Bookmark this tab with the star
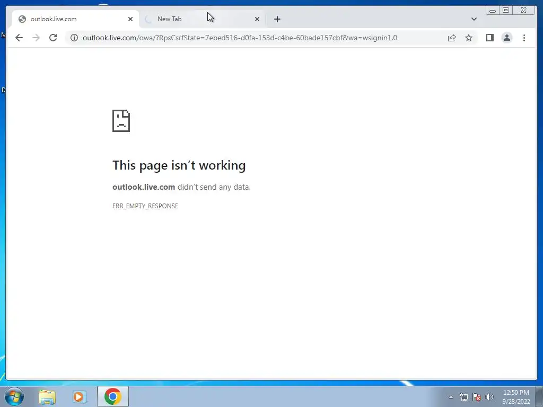The image size is (543, 407). point(469,38)
